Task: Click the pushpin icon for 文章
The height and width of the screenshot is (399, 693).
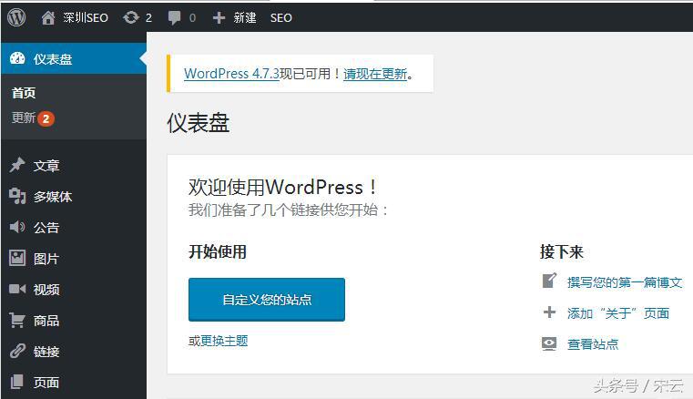Action: point(17,165)
